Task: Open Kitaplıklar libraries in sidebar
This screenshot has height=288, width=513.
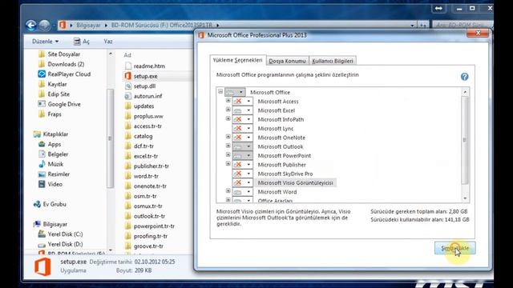Action: [50, 134]
